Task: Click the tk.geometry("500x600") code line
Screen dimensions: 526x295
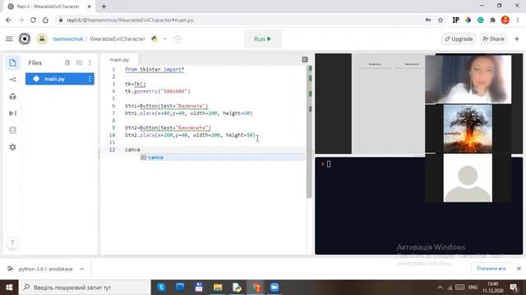Action: tap(158, 91)
